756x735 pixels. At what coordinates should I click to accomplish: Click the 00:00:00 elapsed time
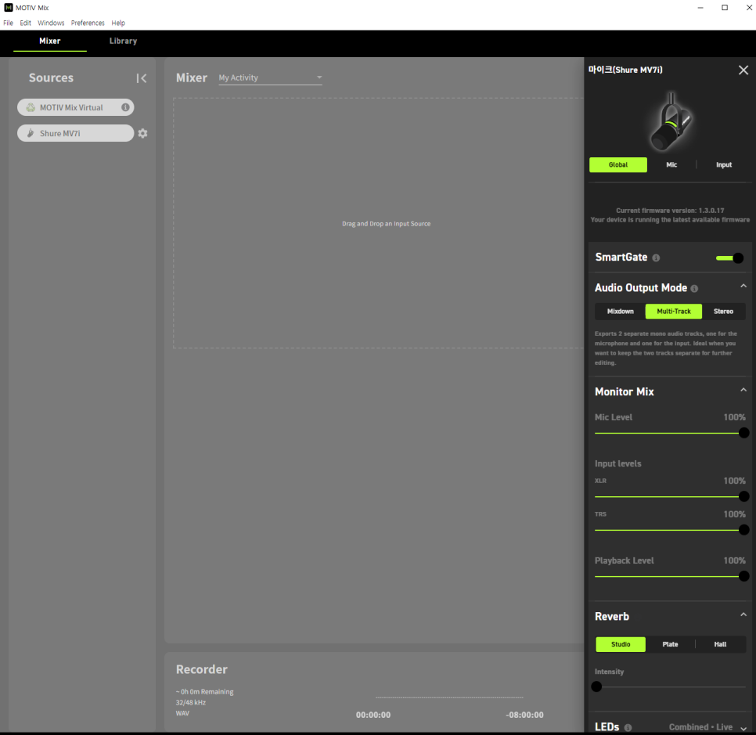373,715
